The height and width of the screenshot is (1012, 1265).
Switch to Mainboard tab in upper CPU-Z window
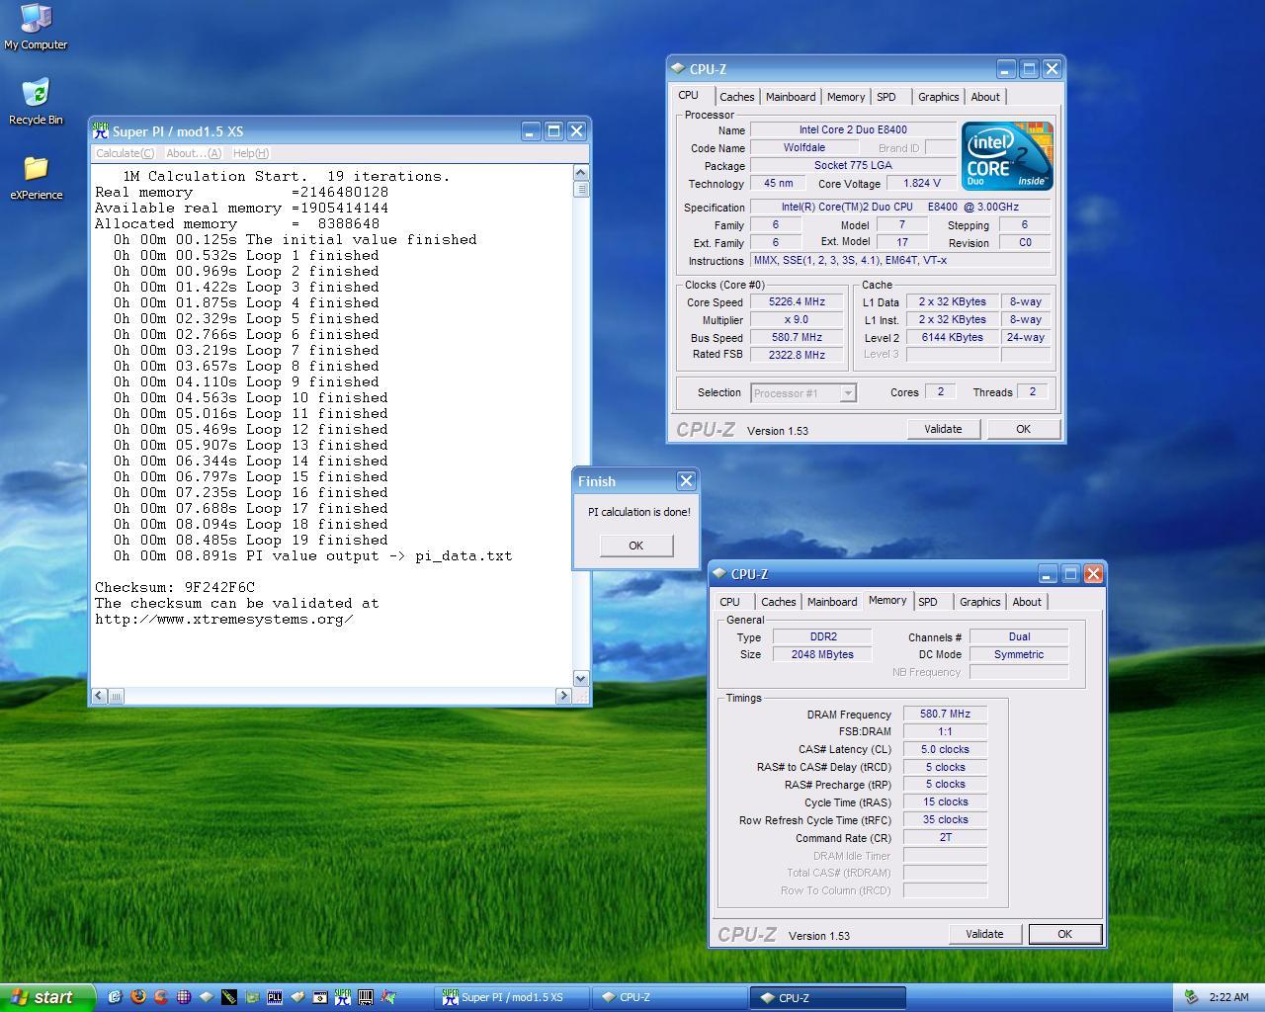click(x=791, y=97)
